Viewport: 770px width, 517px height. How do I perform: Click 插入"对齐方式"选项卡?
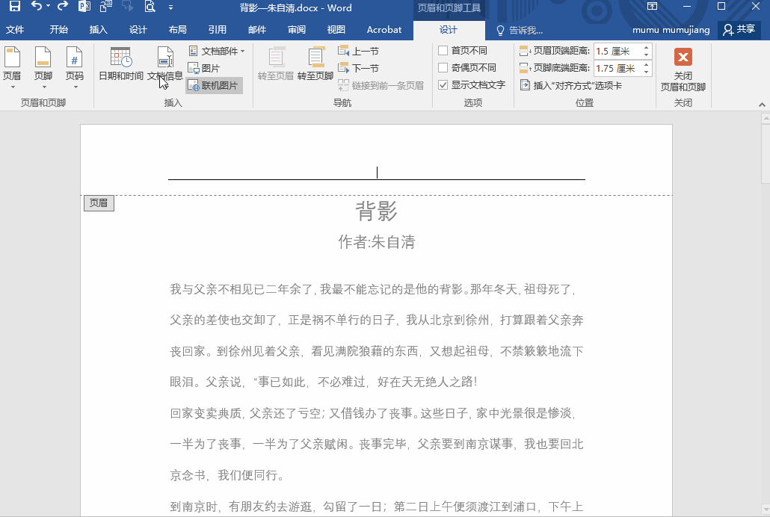tap(570, 85)
